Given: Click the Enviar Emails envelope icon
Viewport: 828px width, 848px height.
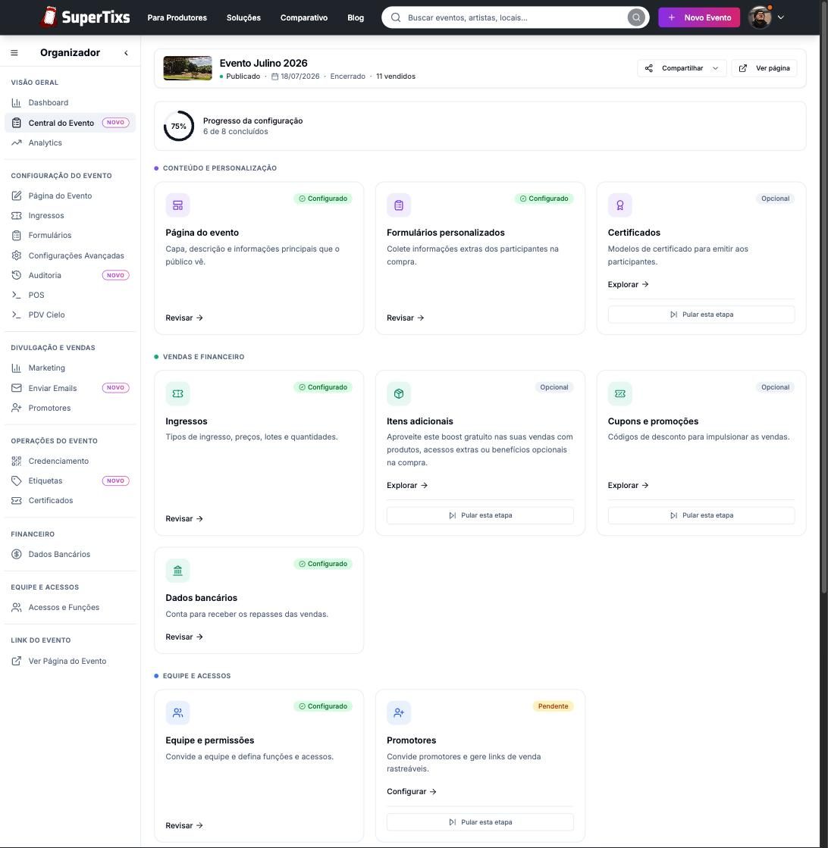Looking at the screenshot, I should 17,388.
